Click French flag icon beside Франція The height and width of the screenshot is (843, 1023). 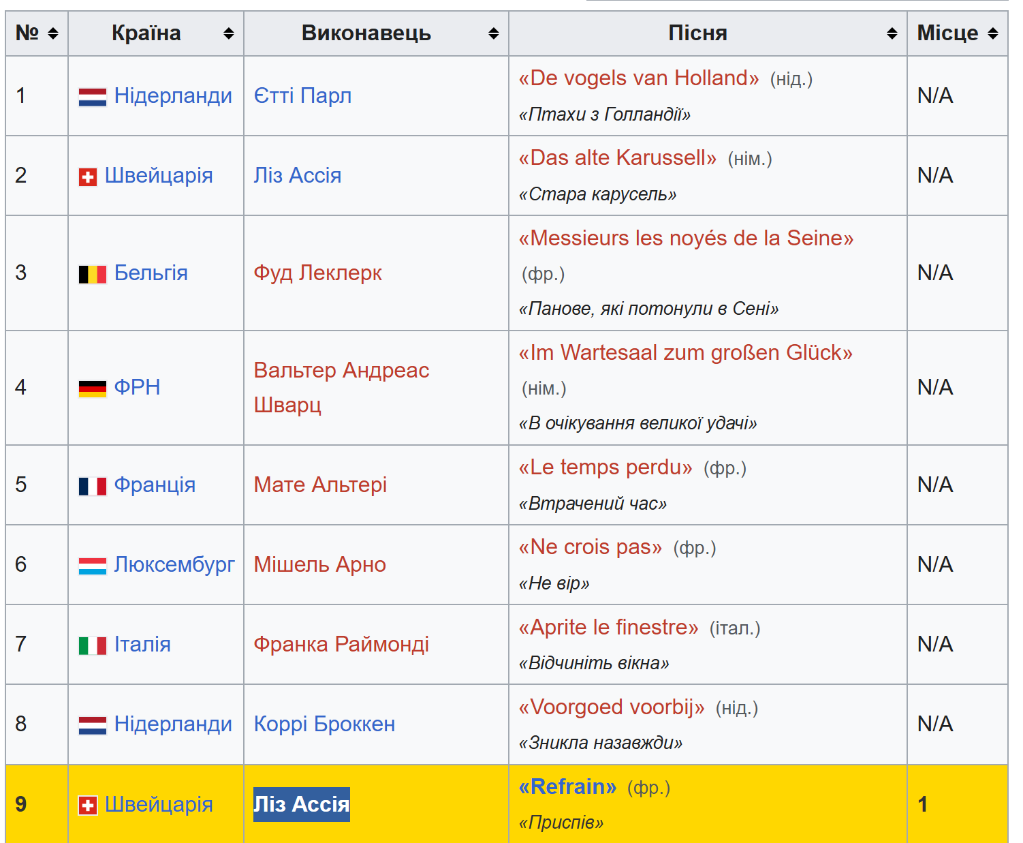pos(93,486)
